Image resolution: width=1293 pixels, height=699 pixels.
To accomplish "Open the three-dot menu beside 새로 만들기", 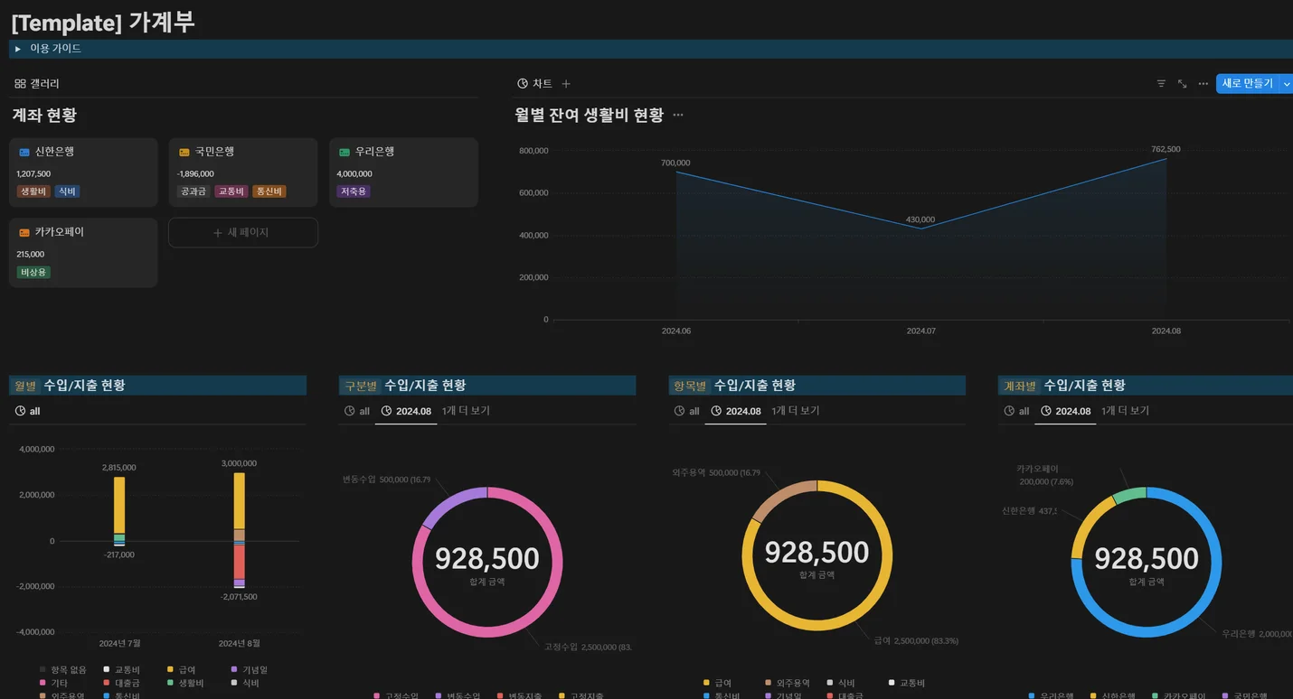I will coord(1203,83).
